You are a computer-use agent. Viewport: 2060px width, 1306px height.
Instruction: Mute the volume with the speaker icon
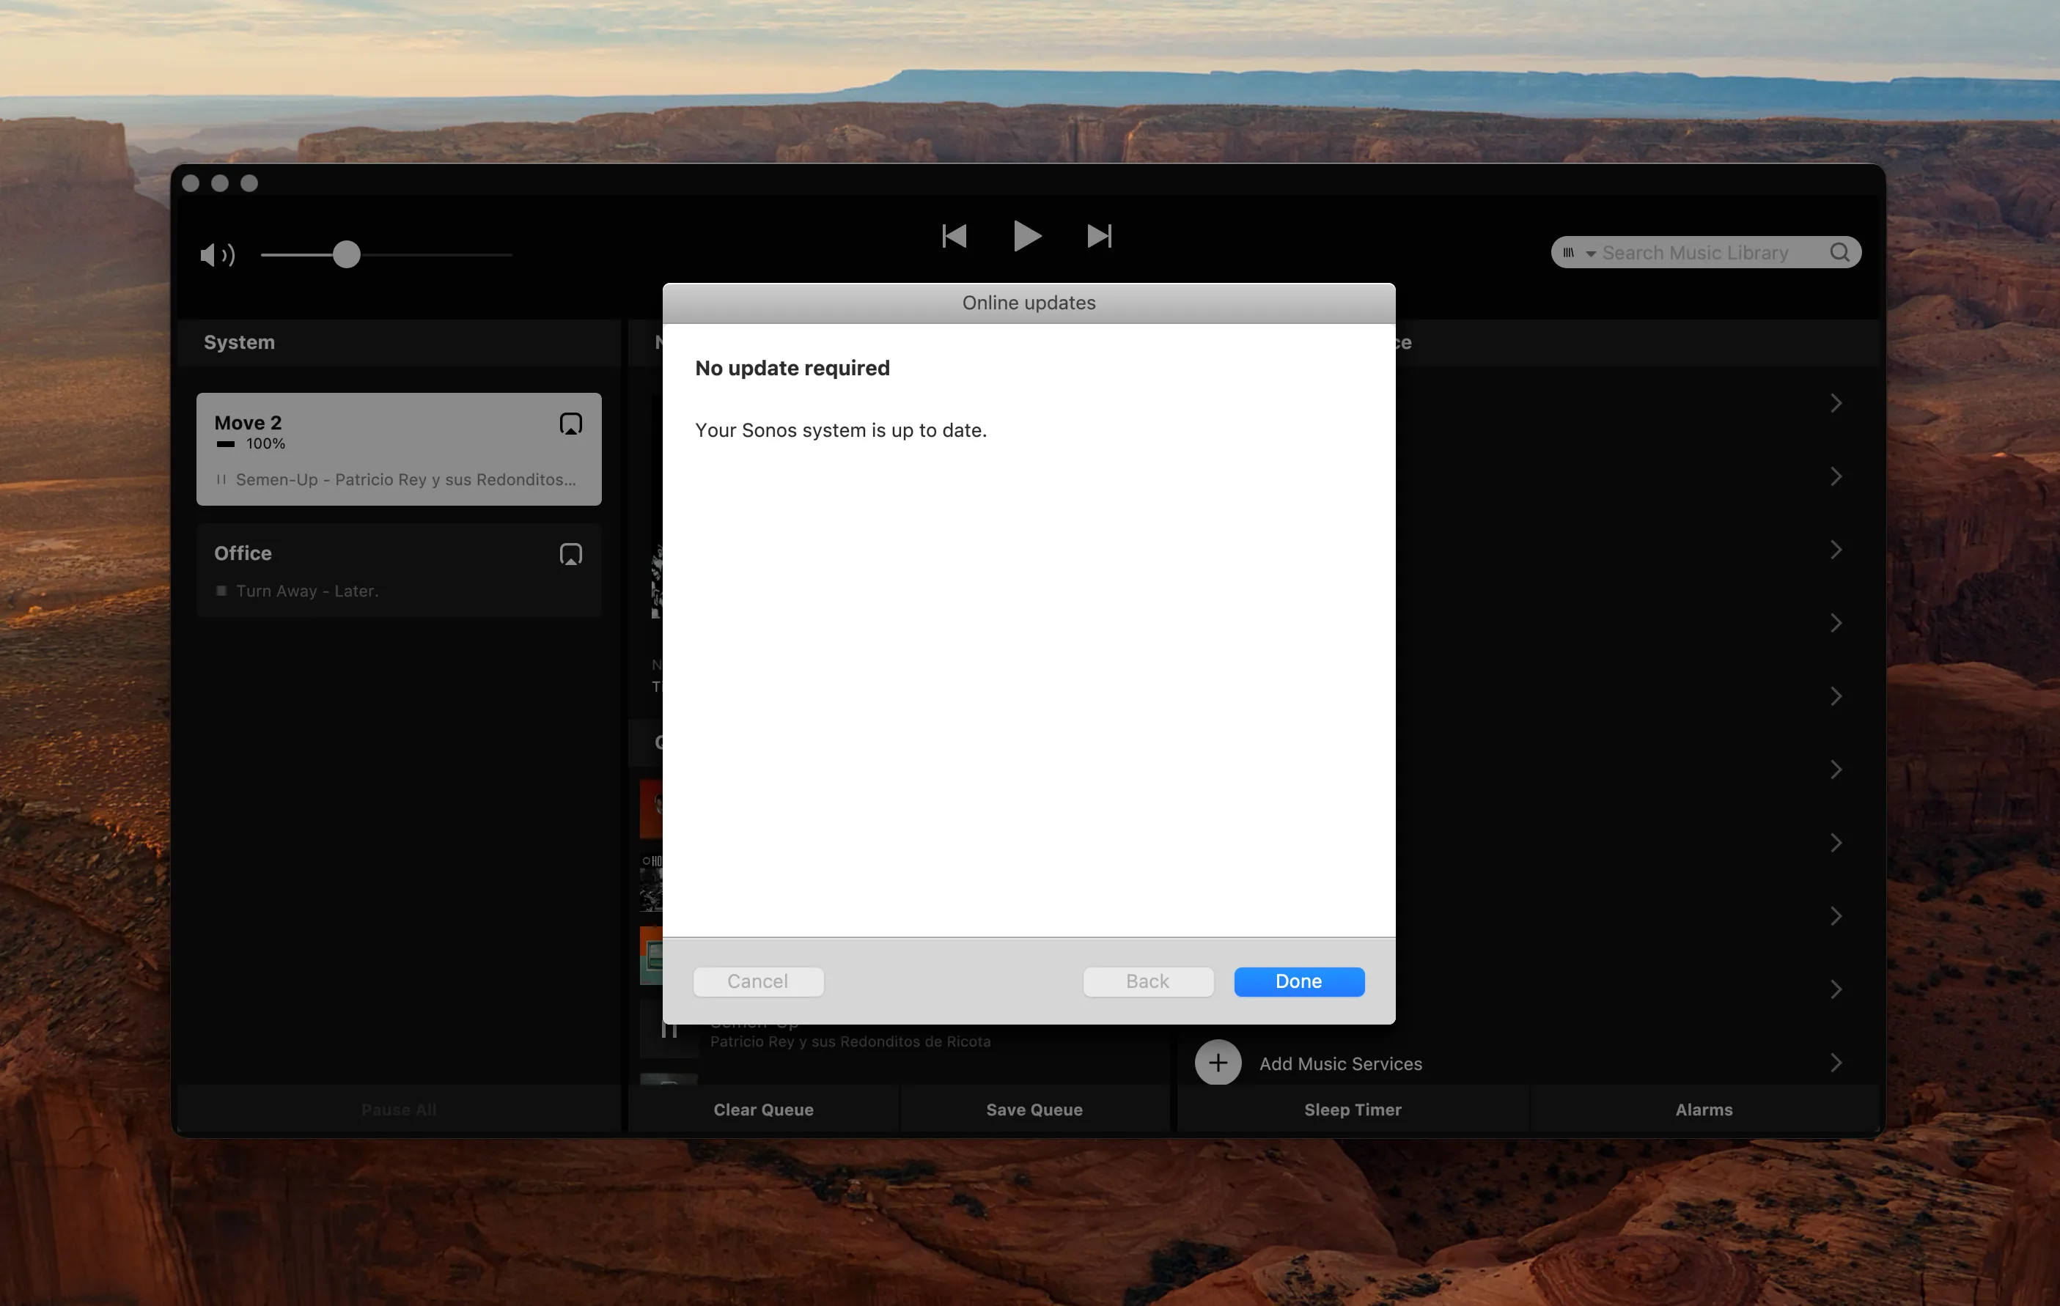point(216,255)
